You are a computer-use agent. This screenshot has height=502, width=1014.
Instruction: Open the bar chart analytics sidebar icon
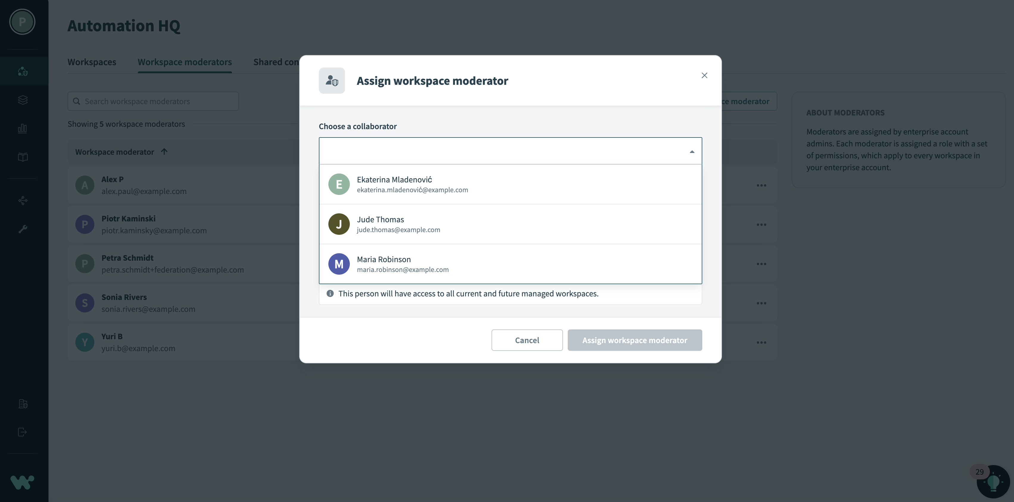(x=22, y=128)
